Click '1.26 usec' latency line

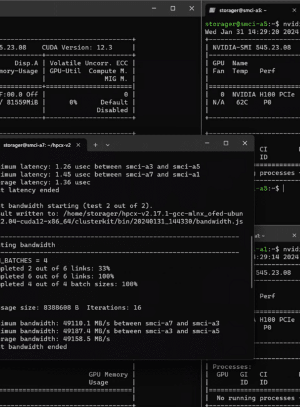[x=100, y=167]
